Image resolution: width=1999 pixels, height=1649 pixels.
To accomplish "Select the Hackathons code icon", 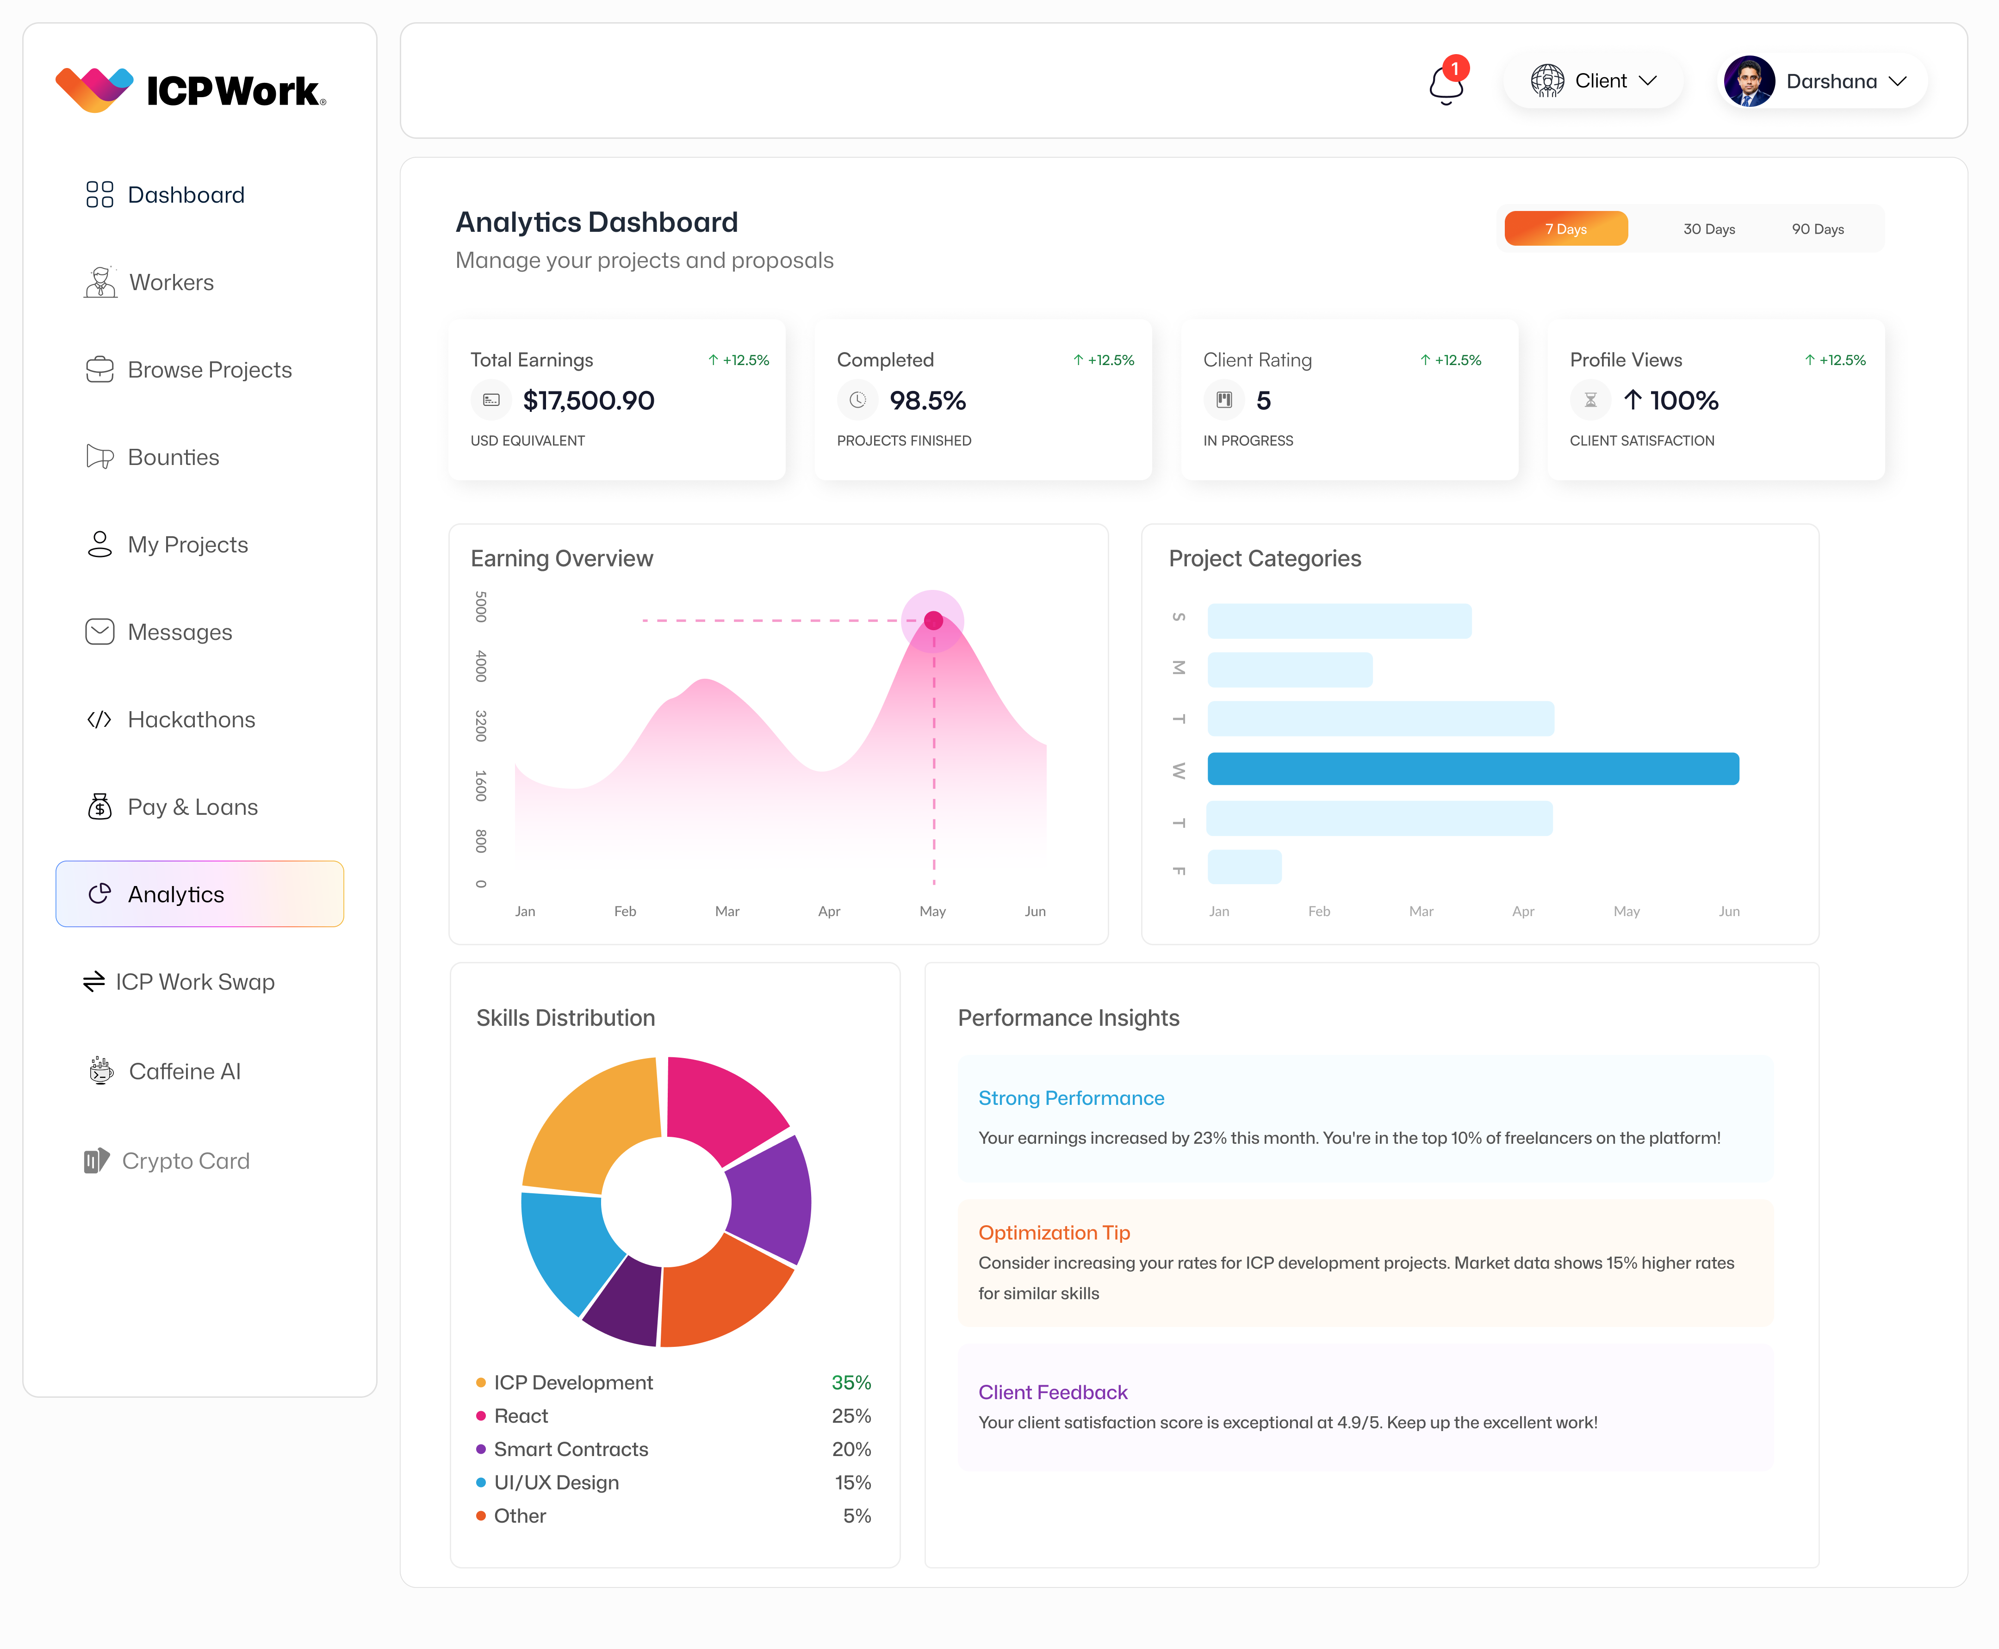I will 100,719.
